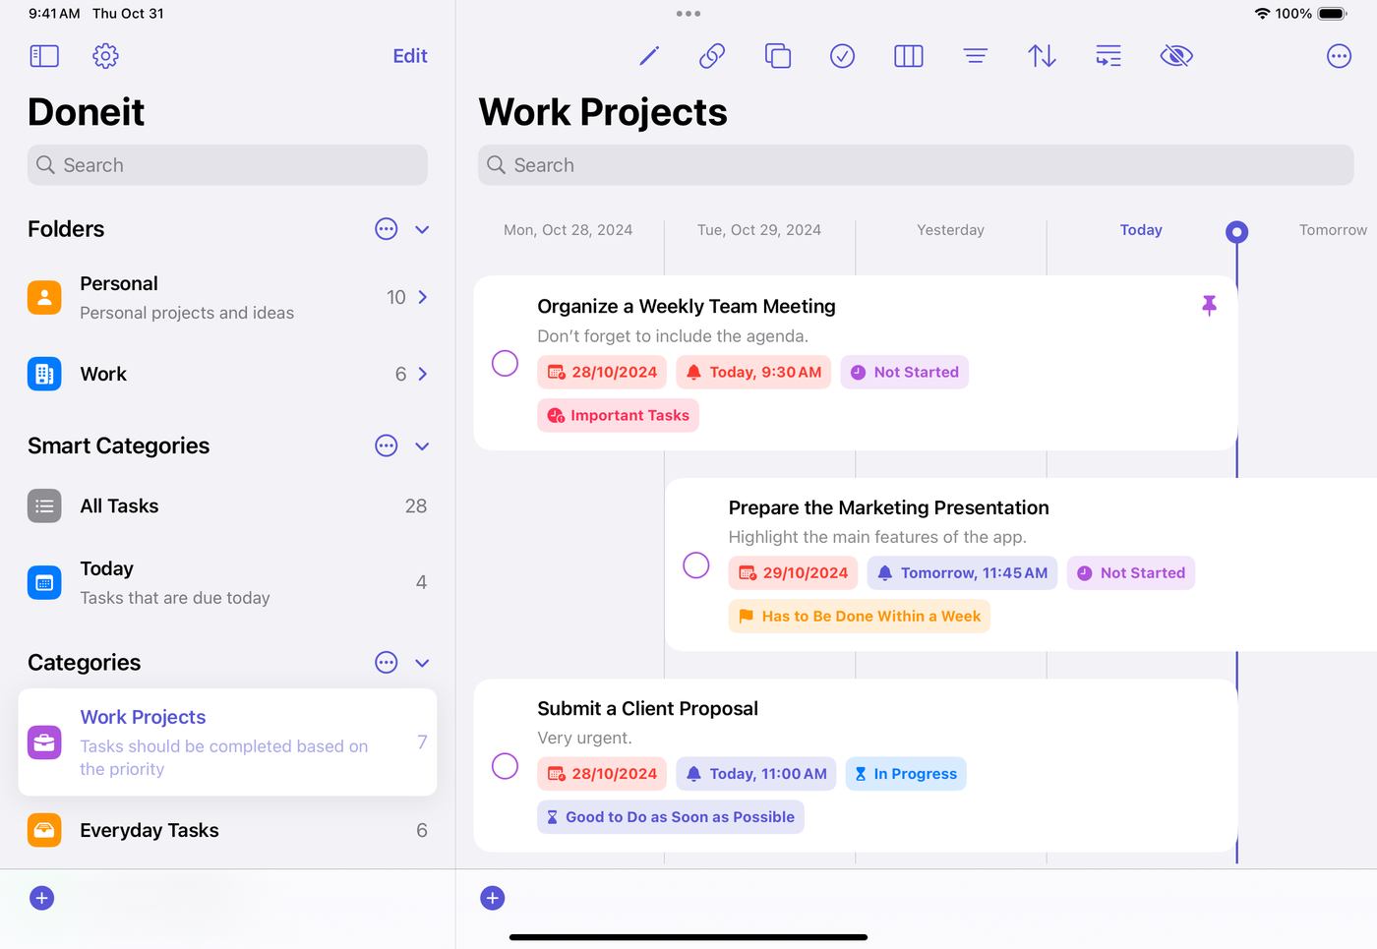Click Today, 11:00 AM reminder tag
1377x949 pixels.
pyautogui.click(x=756, y=774)
